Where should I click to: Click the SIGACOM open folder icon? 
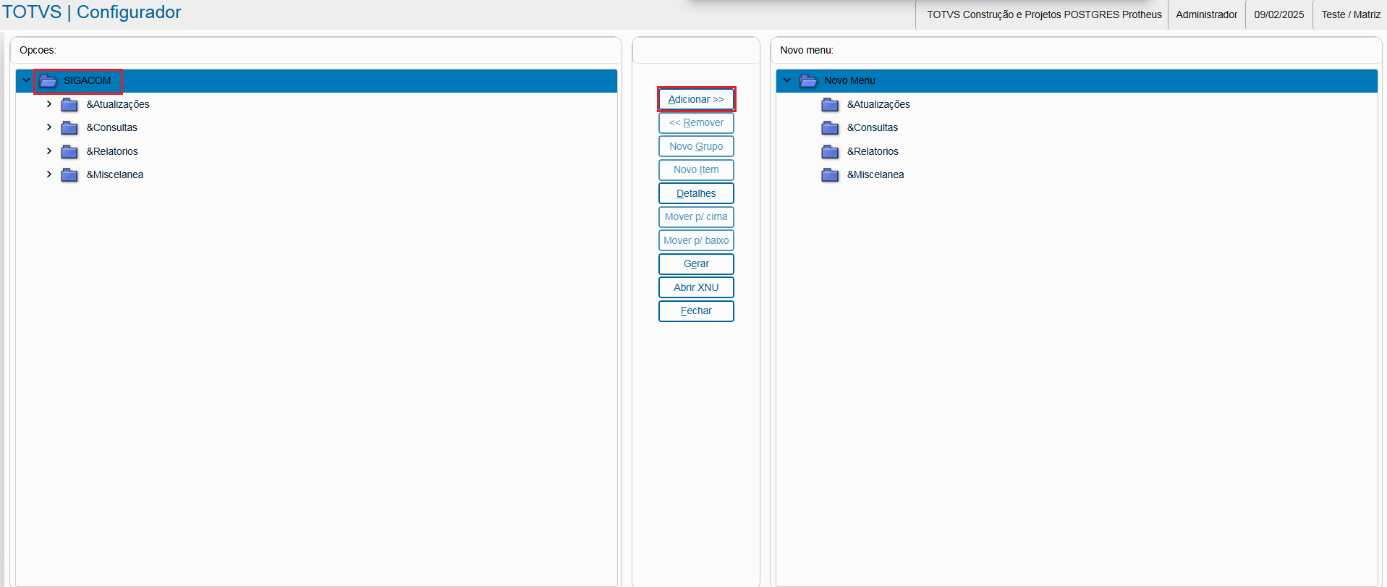point(48,80)
